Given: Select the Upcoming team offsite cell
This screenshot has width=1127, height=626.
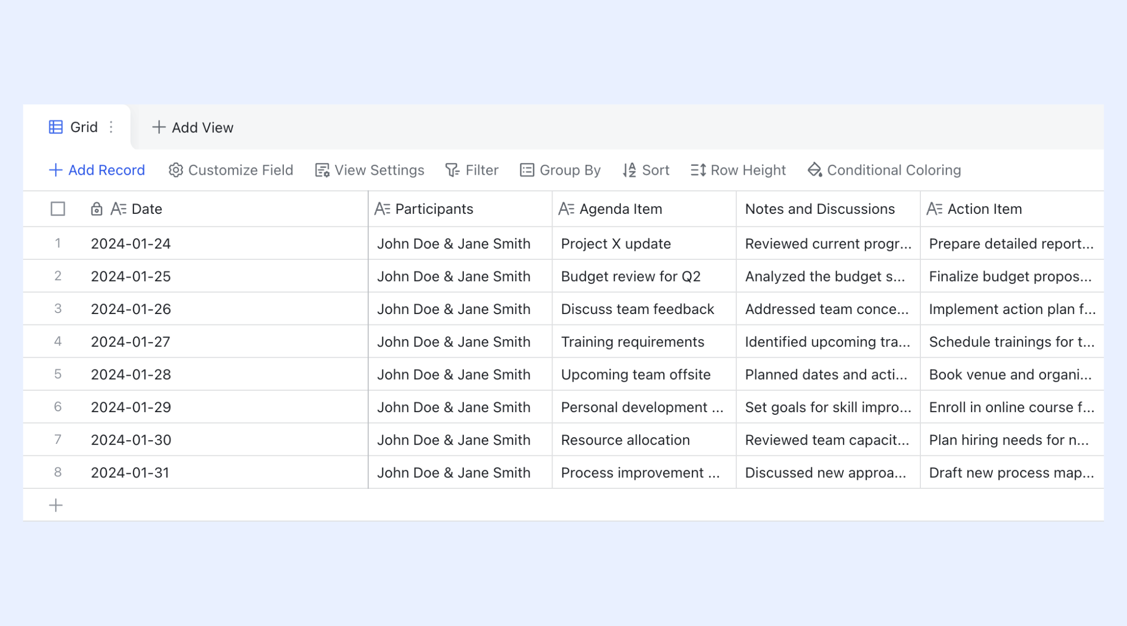Looking at the screenshot, I should [644, 375].
